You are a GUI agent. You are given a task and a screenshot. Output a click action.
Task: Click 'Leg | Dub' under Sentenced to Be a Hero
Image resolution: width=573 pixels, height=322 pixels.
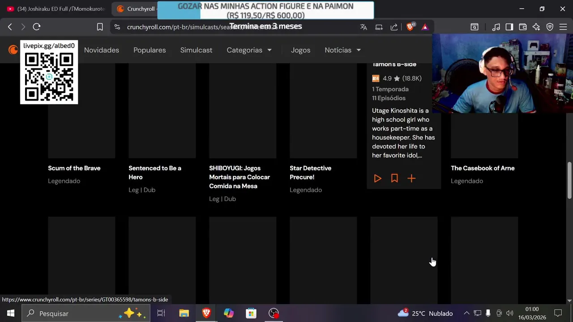(142, 190)
